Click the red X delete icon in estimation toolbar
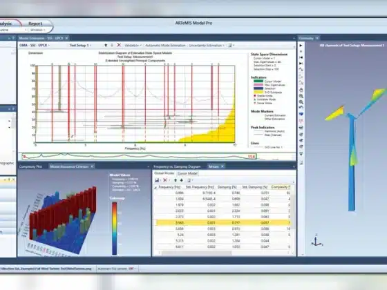The image size is (387, 290). (x=119, y=45)
